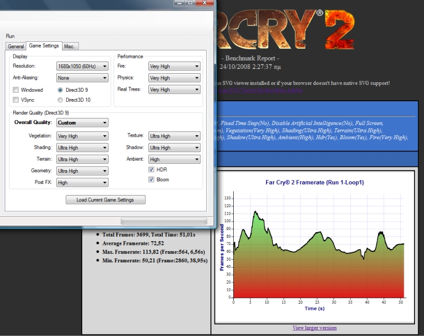Open the Fire performance dropdown
Viewport: 424px width, 336px height.
click(x=174, y=66)
